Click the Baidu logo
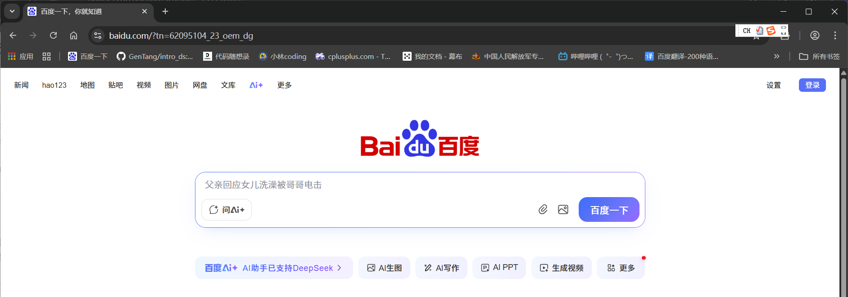Screen dimensions: 848x297 pos(420,139)
